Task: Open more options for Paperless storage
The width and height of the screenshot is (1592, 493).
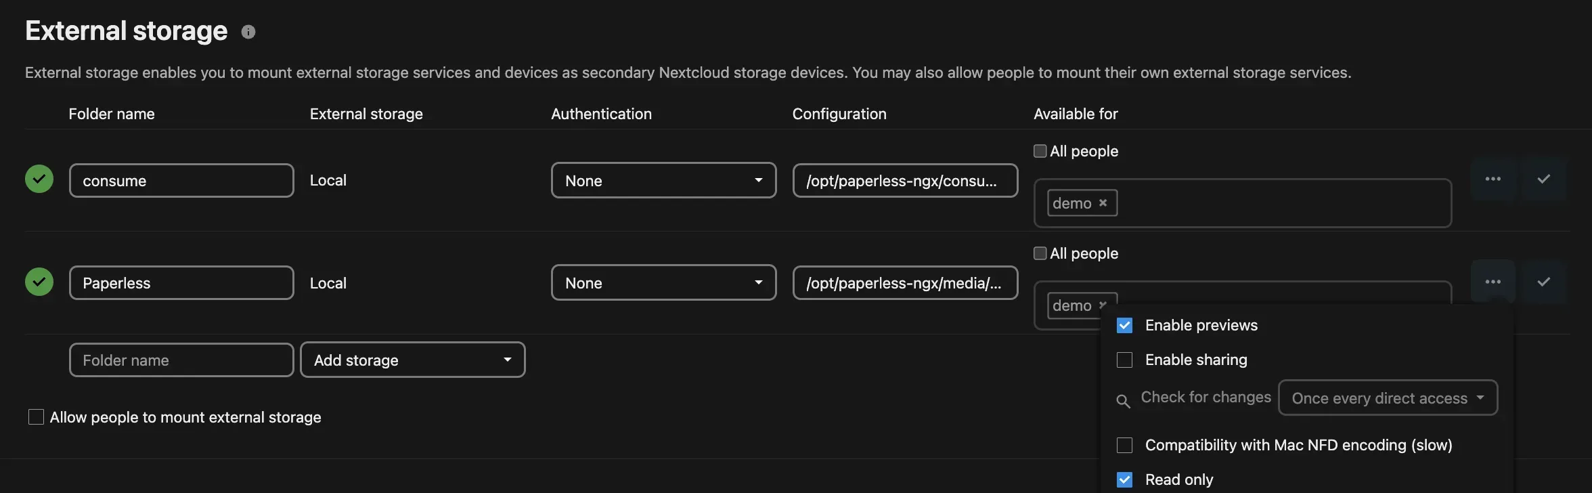Action: 1493,282
